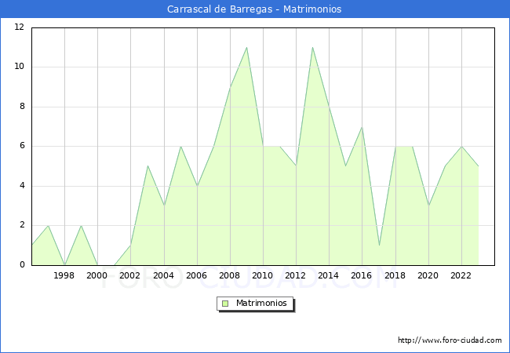Click the y-axis label 12
510x353 pixels.
click(20, 27)
